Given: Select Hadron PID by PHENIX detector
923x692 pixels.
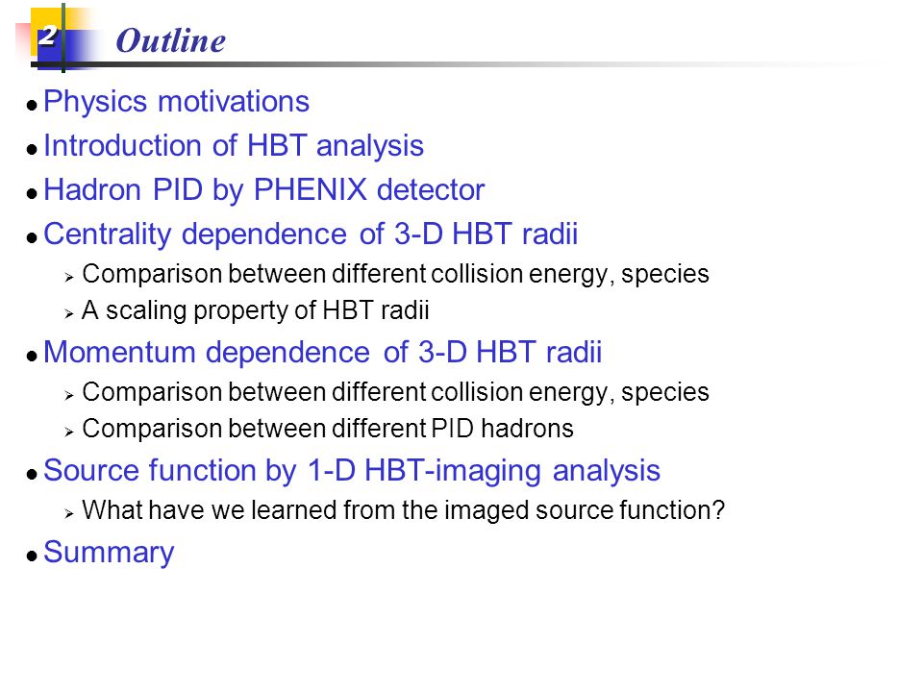Looking at the screenshot, I should [x=264, y=190].
